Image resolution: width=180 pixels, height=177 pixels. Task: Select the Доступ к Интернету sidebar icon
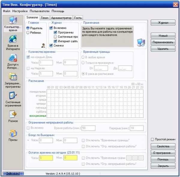click(13, 58)
